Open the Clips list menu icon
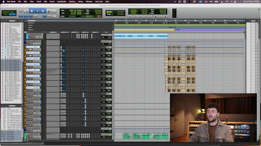Image resolution: width=261 pixels, height=146 pixels. coord(259,21)
